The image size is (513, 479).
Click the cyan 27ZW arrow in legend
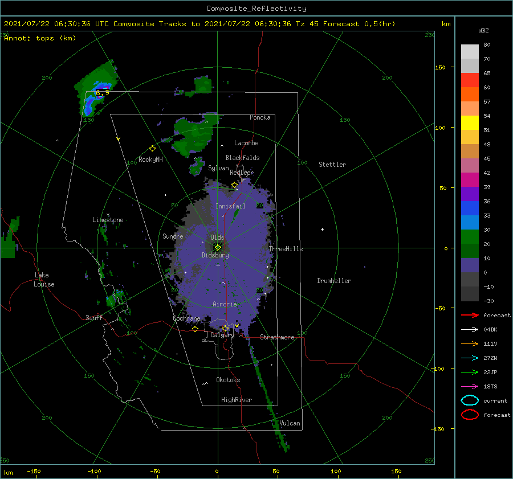pyautogui.click(x=470, y=358)
